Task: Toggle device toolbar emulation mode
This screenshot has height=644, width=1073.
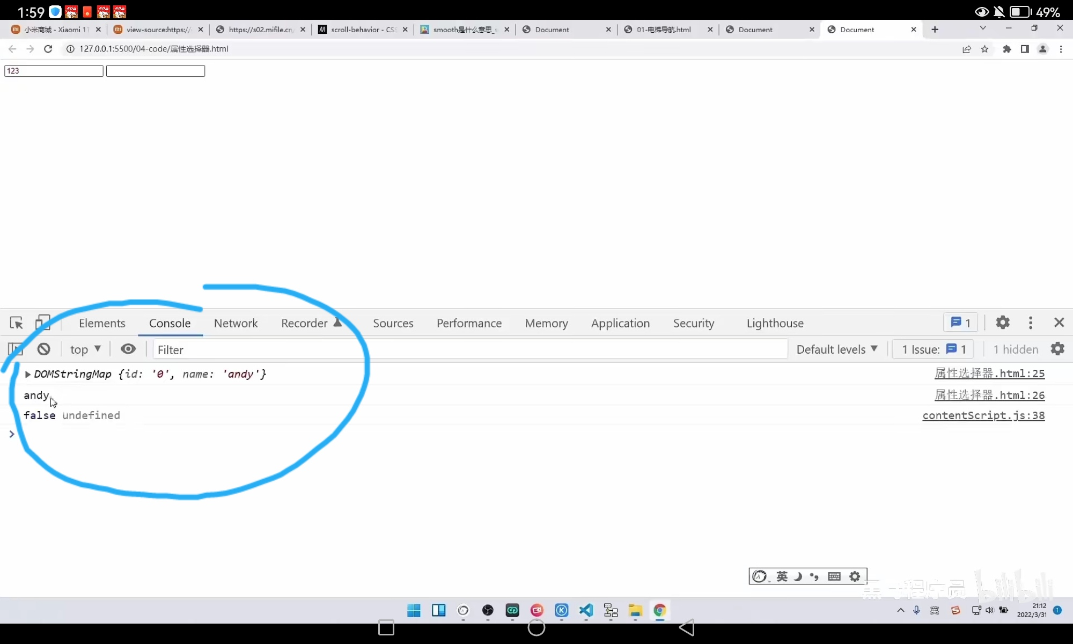Action: pos(43,323)
